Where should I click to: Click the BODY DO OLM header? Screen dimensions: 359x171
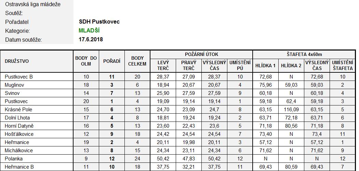point(86,61)
